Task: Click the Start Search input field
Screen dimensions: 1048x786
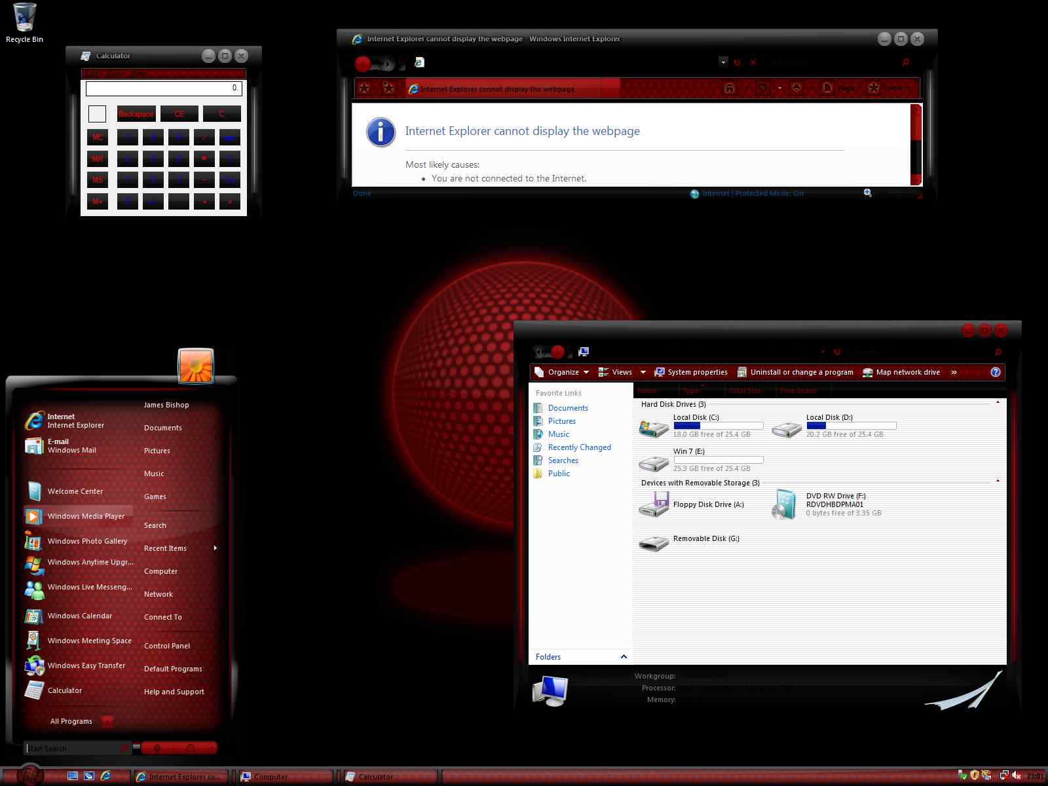Action: click(x=77, y=748)
